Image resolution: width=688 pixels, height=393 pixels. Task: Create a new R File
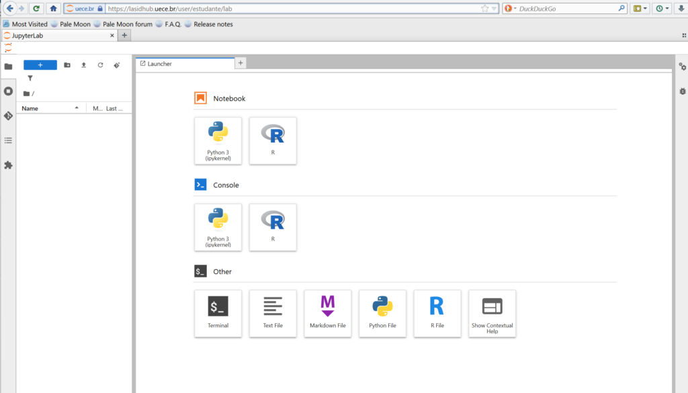pyautogui.click(x=437, y=314)
